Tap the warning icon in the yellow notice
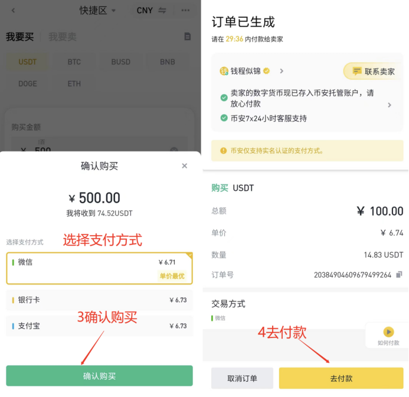This screenshot has width=409, height=397. coord(223,150)
